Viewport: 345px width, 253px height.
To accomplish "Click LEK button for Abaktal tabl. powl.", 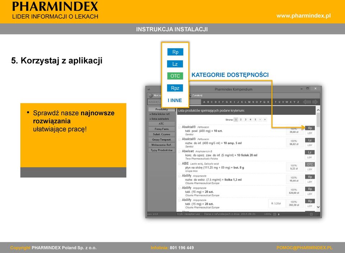I will pos(310,133).
